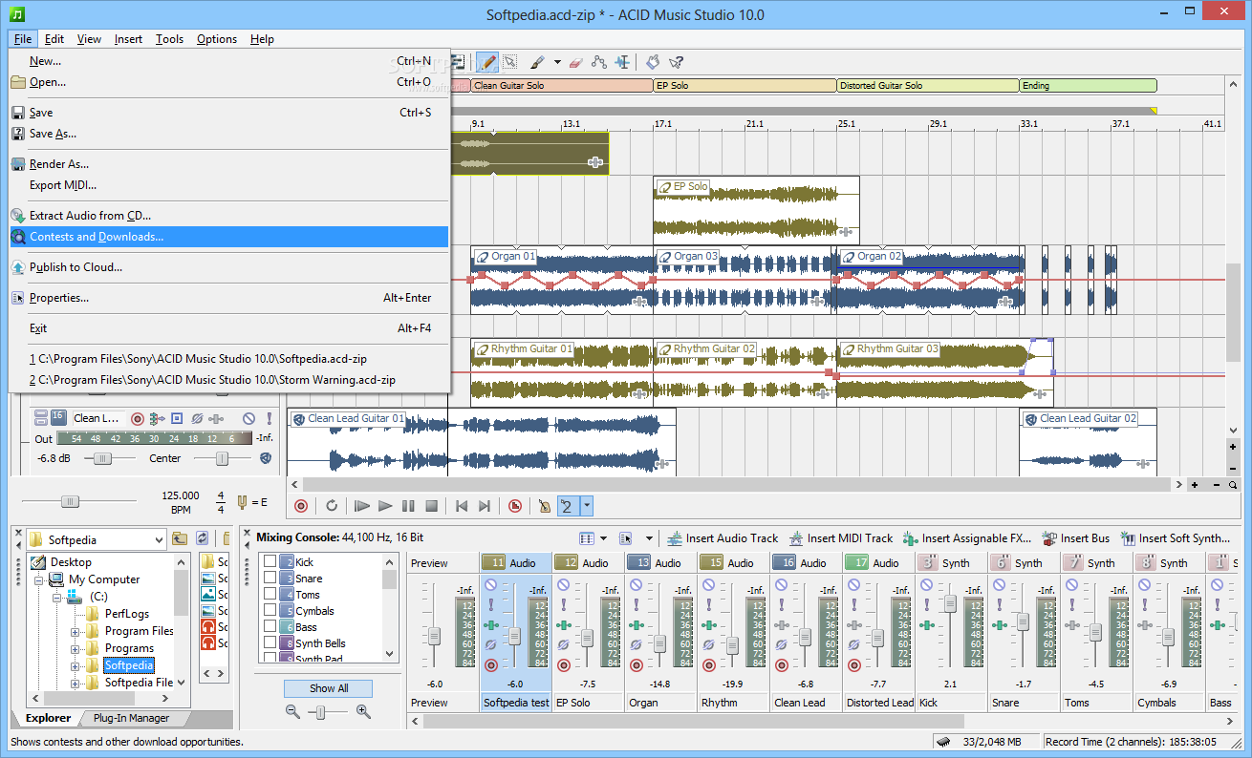Open the paint brush tool dropdown arrow
This screenshot has height=758, width=1252.
[x=557, y=62]
